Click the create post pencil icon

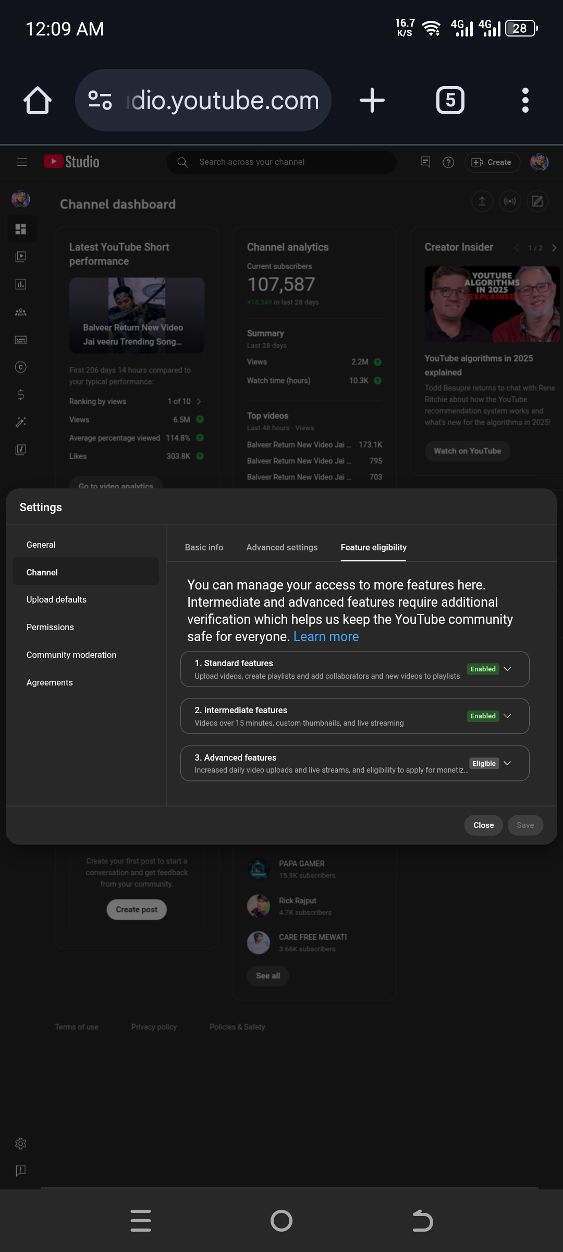(x=537, y=201)
